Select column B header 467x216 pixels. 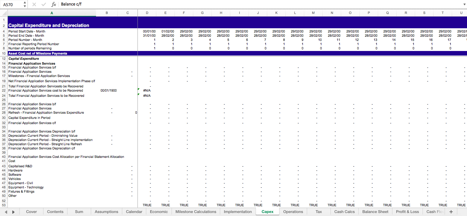pyautogui.click(x=107, y=13)
